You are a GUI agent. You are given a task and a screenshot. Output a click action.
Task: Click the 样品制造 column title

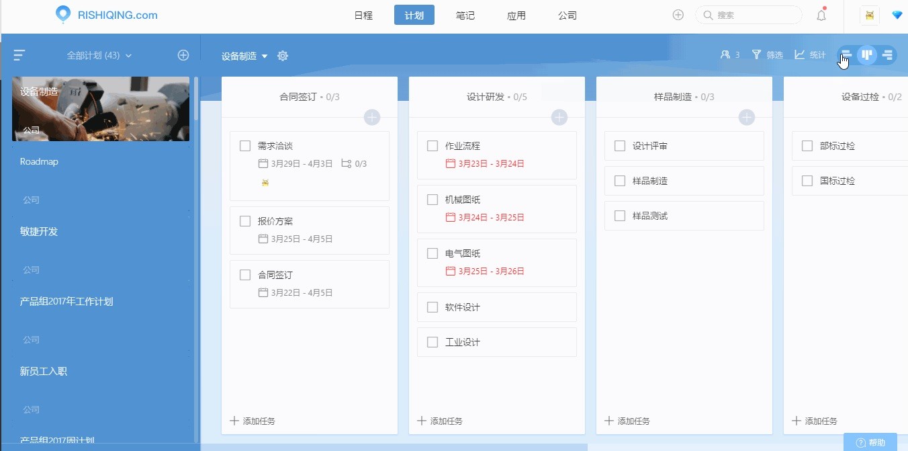point(672,97)
